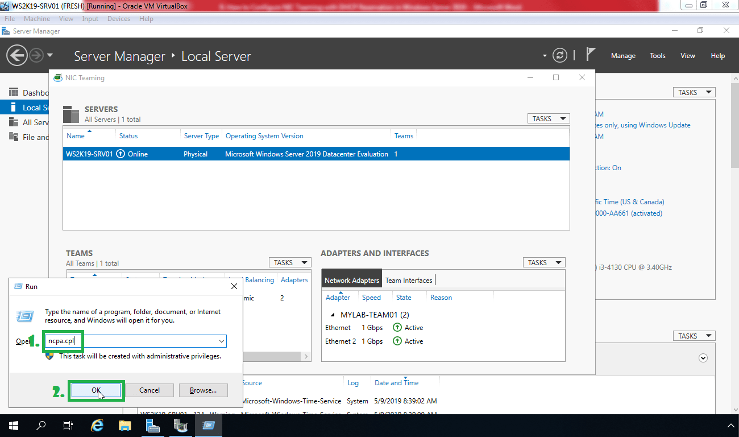This screenshot has height=437, width=739.
Task: Open the Windows Start menu
Action: pos(13,425)
